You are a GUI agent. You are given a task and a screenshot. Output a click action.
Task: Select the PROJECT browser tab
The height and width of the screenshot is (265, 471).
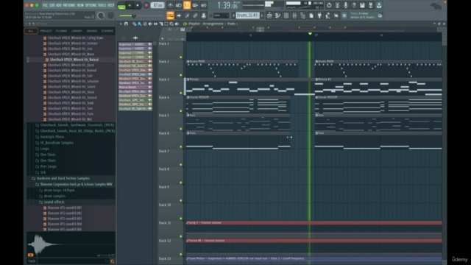click(x=46, y=31)
